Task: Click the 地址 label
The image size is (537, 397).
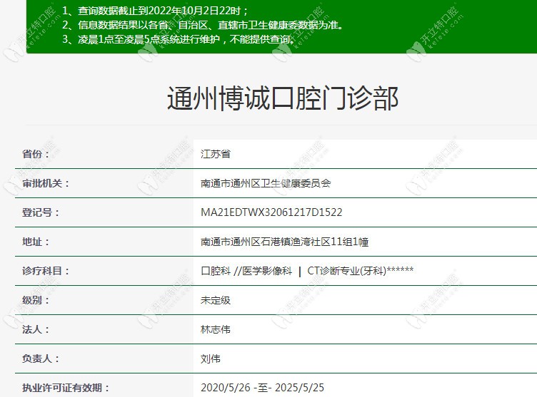Action: (36, 242)
